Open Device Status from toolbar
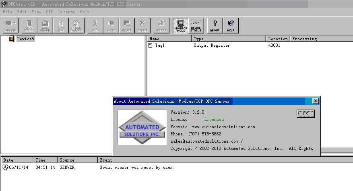Image resolution: width=353 pixels, height=191 pixels. tap(196, 25)
